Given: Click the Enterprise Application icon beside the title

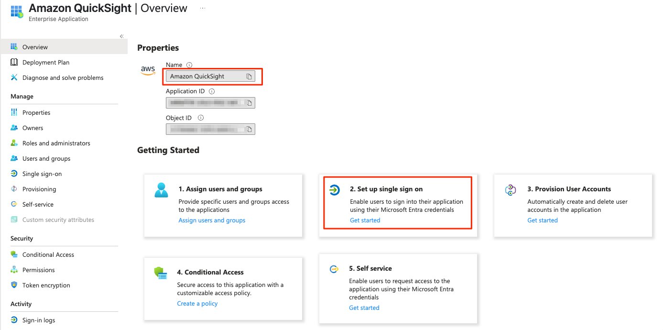Looking at the screenshot, I should point(17,11).
